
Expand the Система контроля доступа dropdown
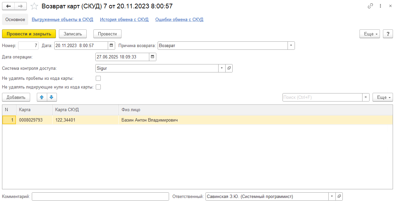(222, 68)
